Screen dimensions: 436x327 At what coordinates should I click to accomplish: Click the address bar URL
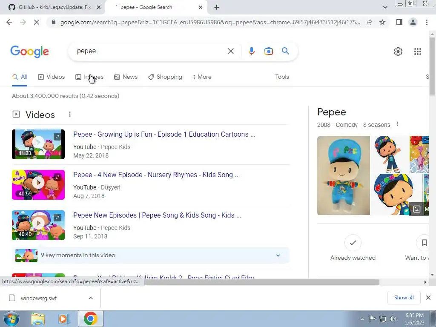point(210,22)
